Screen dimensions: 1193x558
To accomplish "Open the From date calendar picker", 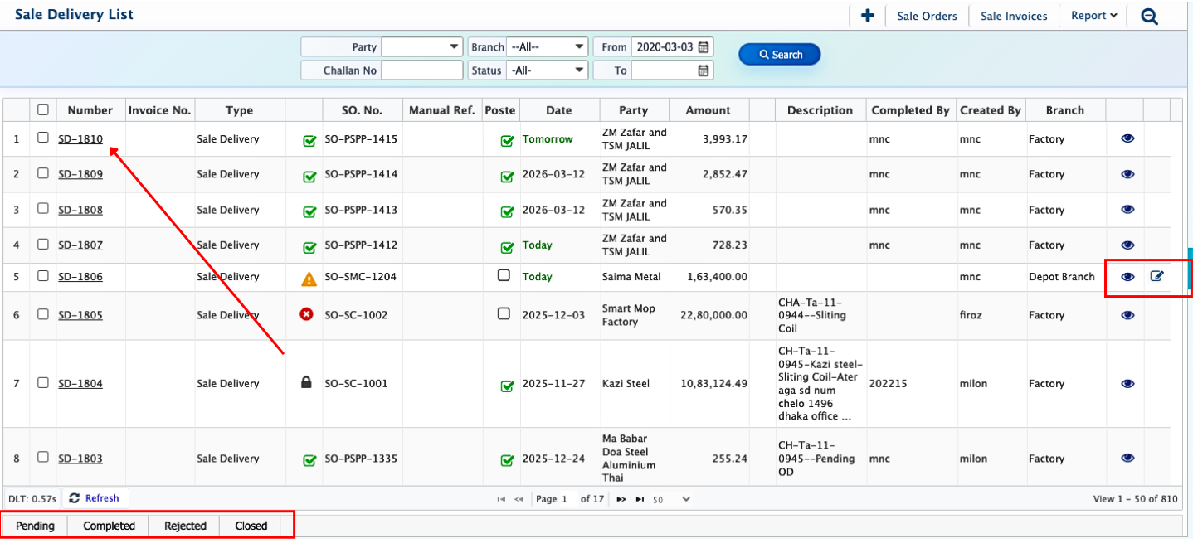I will point(704,47).
